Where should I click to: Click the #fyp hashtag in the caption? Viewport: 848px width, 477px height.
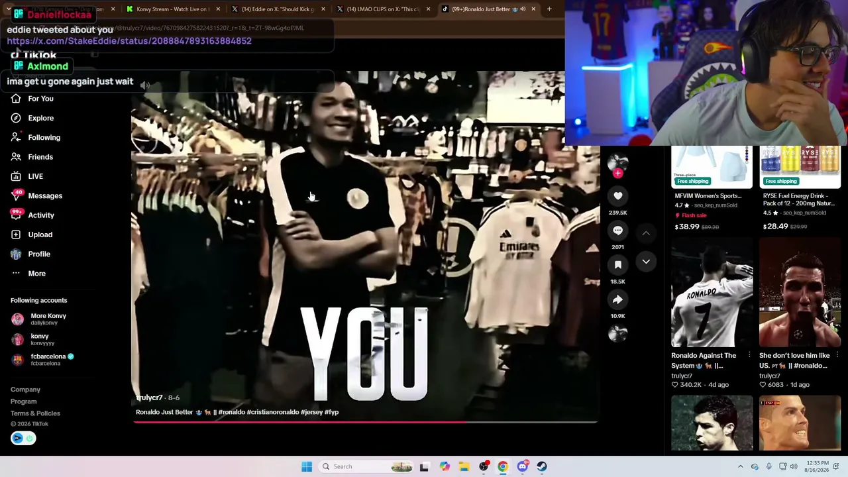[x=331, y=412]
